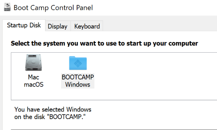This screenshot has width=217, height=130.
Task: Select the blue BOOTCAMP folder icon
Action: (78, 63)
